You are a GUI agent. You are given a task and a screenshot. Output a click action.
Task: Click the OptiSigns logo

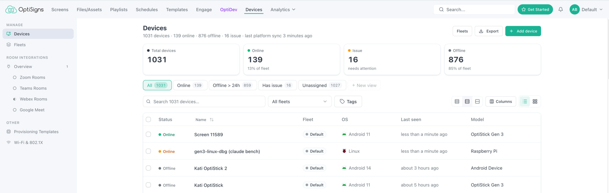(24, 10)
